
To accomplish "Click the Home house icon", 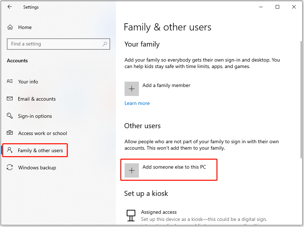I will [x=11, y=27].
